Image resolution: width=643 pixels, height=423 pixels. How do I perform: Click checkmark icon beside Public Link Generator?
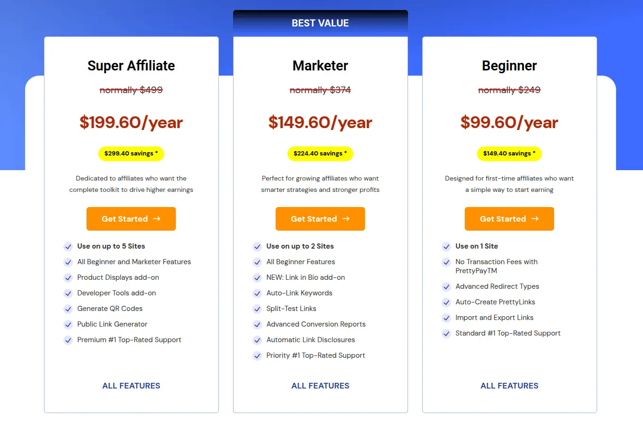pos(68,325)
